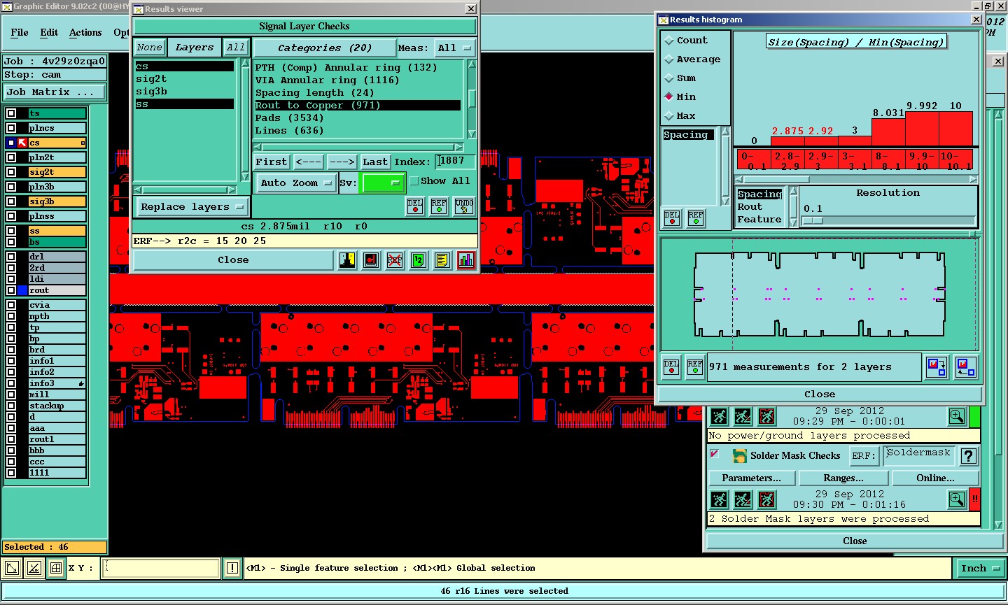
Task: Click the diagonal arrow icon in bottom toolbar
Action: click(11, 568)
